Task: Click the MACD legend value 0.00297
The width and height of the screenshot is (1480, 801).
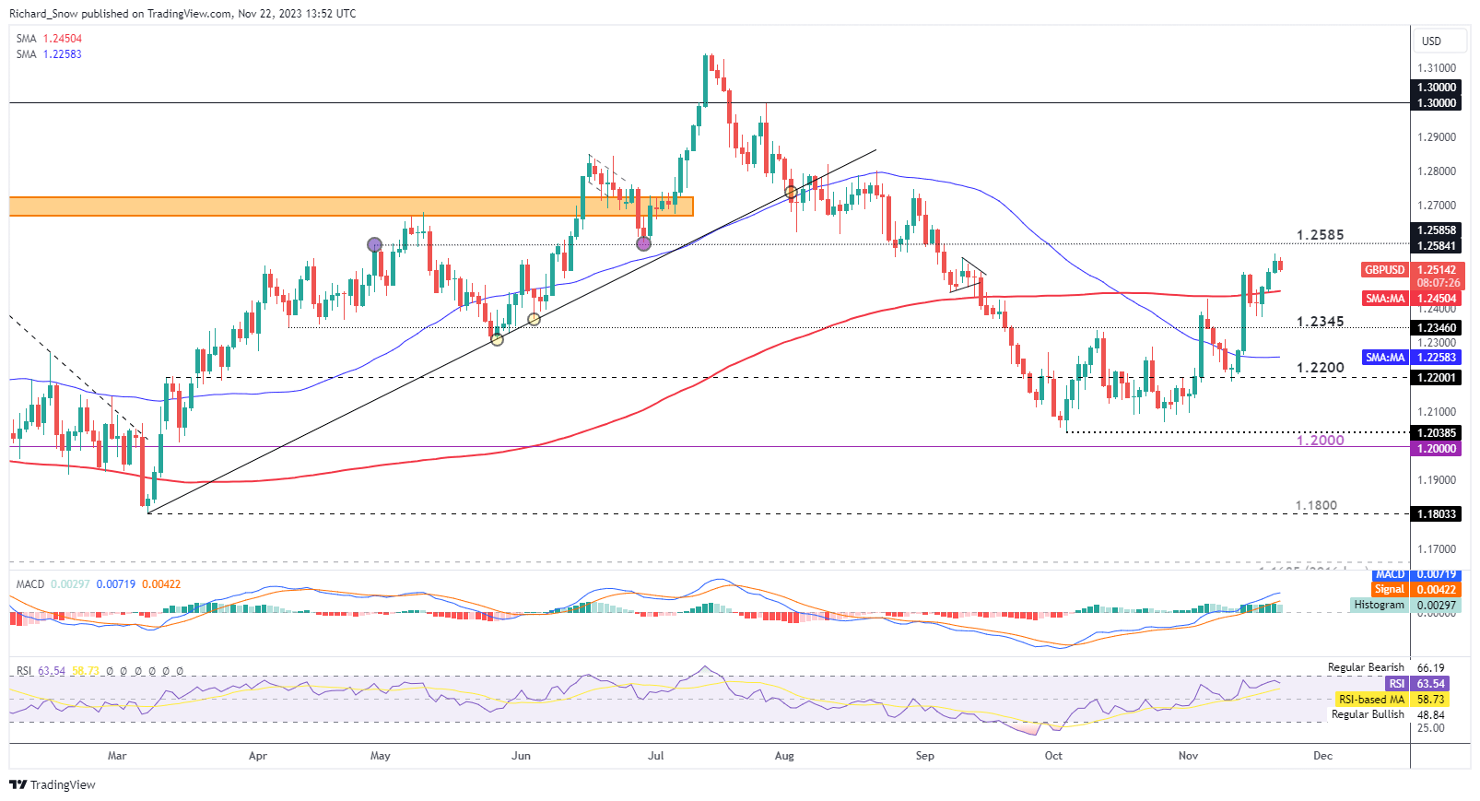Action: (x=70, y=584)
